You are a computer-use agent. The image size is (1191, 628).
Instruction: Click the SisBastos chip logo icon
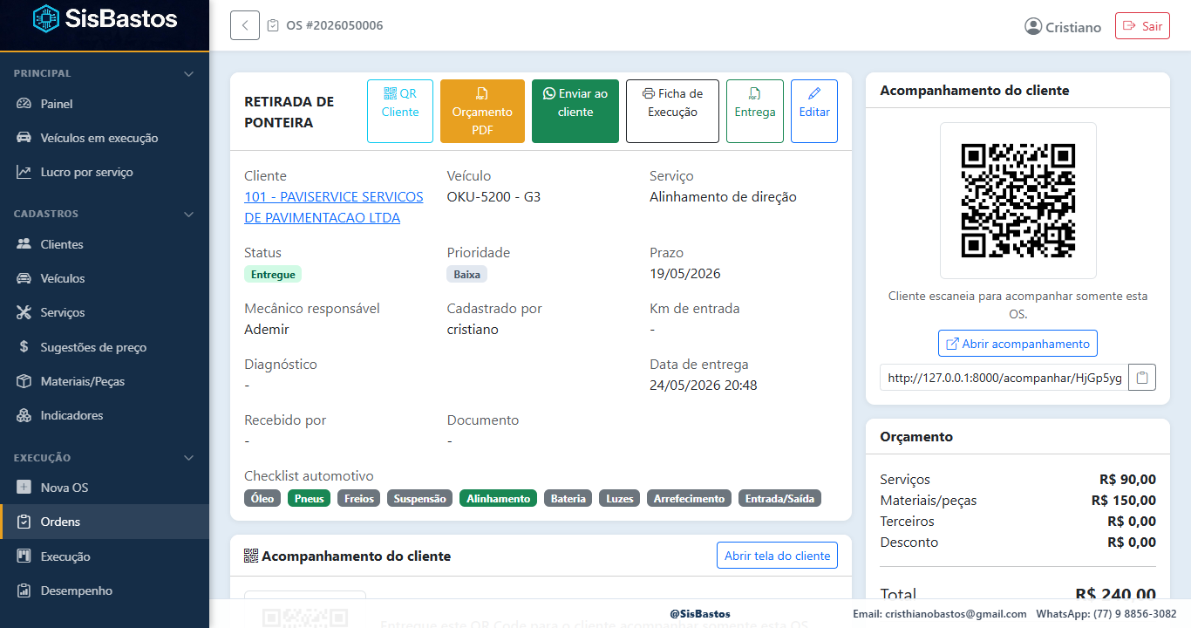click(46, 18)
